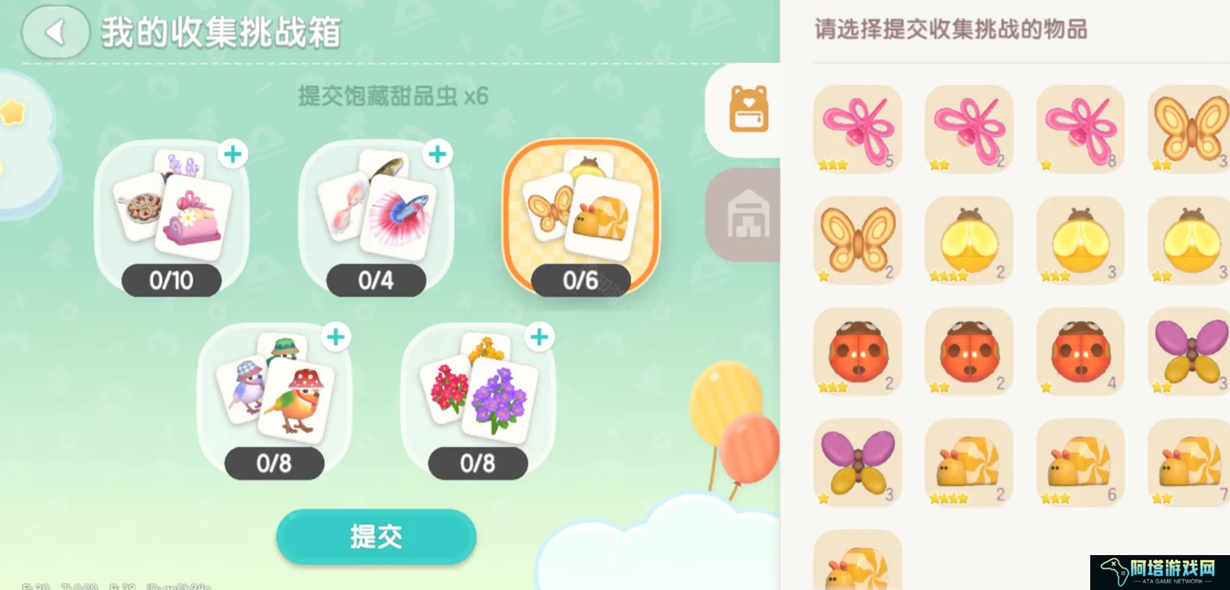The image size is (1230, 590).
Task: Add items to the bird 0/8 box
Action: [x=335, y=337]
